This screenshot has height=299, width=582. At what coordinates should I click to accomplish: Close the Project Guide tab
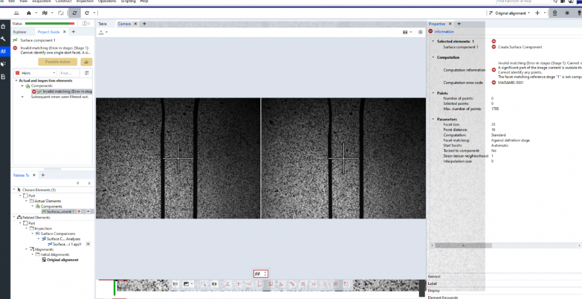(x=64, y=32)
